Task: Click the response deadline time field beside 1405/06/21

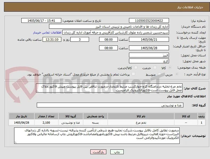Action: pyautogui.click(x=108, y=39)
